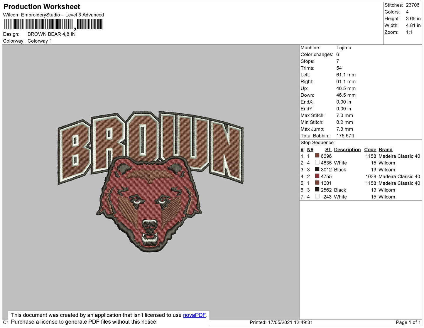The height and width of the screenshot is (328, 424).
Task: Click the barcode under the worksheet title
Action: click(x=54, y=24)
